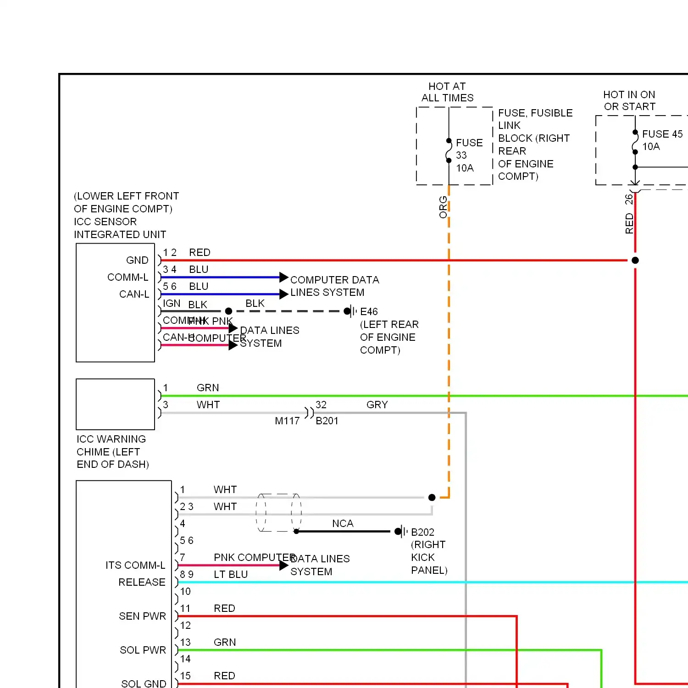
Task: Select the vertical "ORG" wire label
Action: click(443, 207)
